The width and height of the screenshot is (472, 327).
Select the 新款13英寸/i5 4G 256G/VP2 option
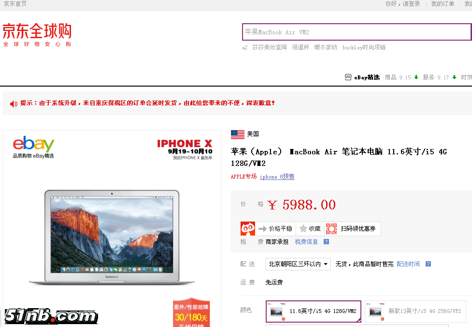tap(415, 311)
